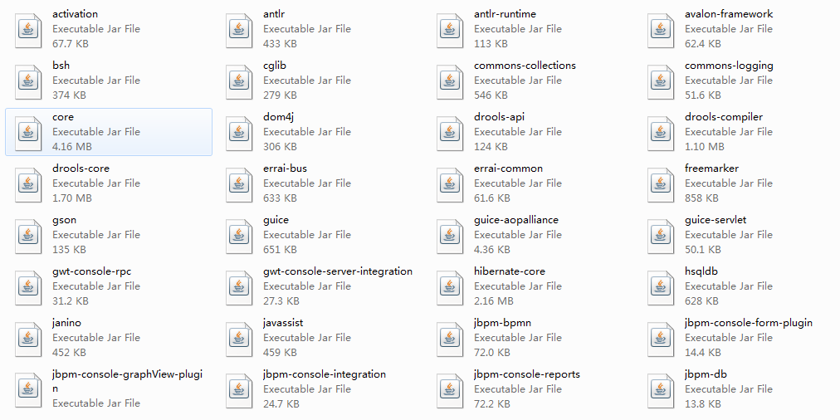The width and height of the screenshot is (840, 420).
Task: Click the cglib jar file icon
Action: point(239,81)
